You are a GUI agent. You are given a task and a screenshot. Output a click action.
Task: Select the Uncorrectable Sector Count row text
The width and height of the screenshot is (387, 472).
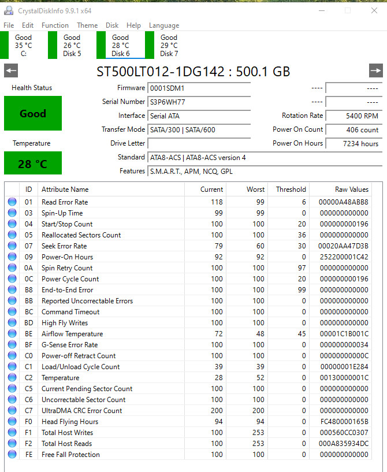pyautogui.click(x=83, y=399)
